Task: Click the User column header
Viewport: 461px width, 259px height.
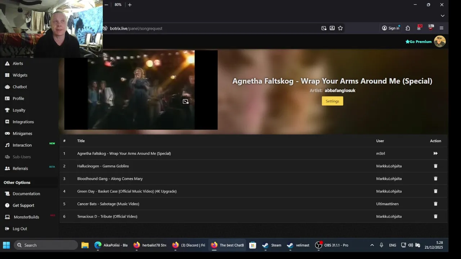Action: click(x=380, y=141)
